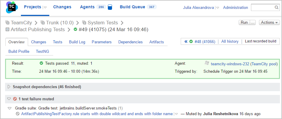This screenshot has height=119, width=282.
Task: Click the Artifact Publishing Tests configuration icon
Action: [x=7, y=29]
